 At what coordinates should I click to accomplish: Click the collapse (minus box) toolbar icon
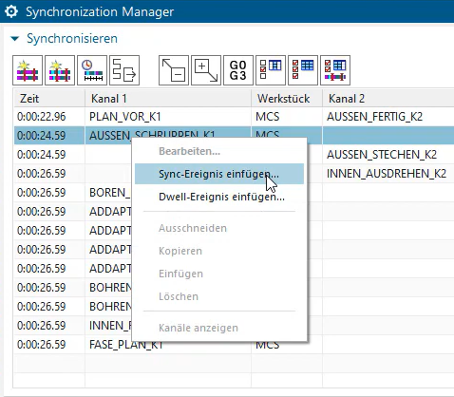(174, 70)
